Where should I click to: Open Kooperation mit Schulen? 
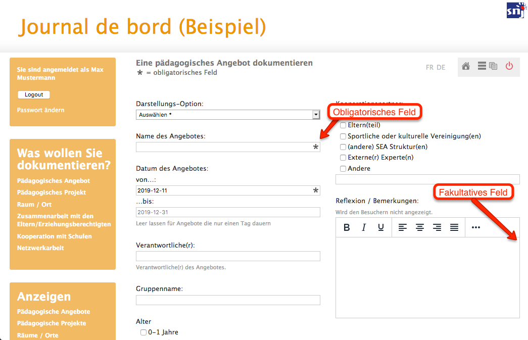pos(55,236)
